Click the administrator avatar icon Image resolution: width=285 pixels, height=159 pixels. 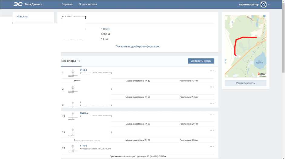[x=263, y=5]
